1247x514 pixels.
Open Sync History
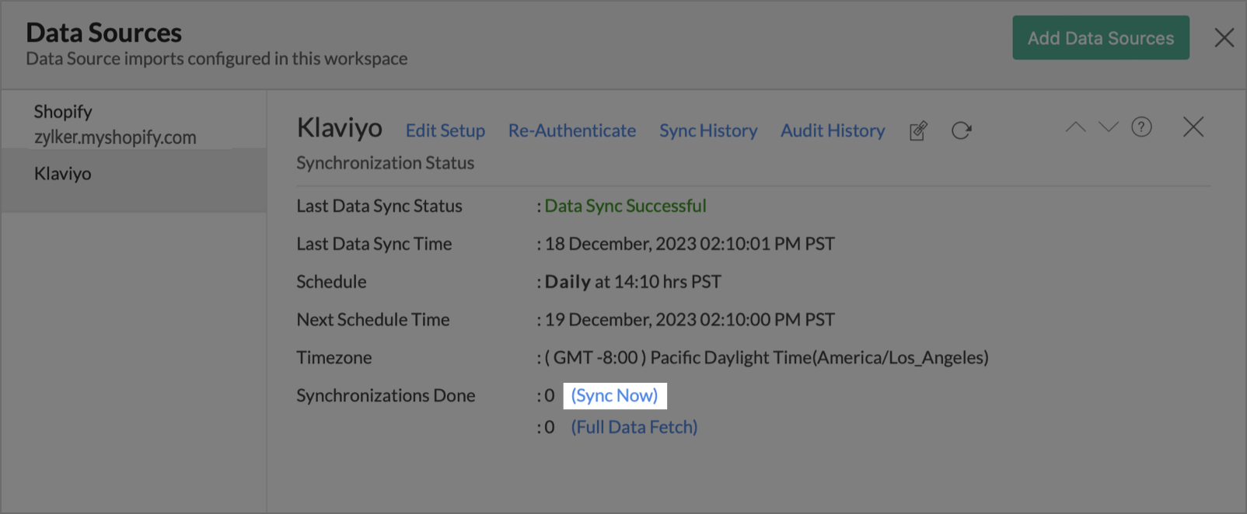708,130
